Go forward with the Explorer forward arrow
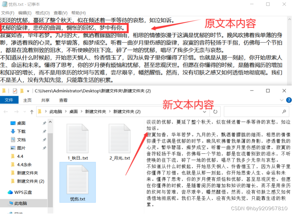 pyautogui.click(x=16, y=112)
